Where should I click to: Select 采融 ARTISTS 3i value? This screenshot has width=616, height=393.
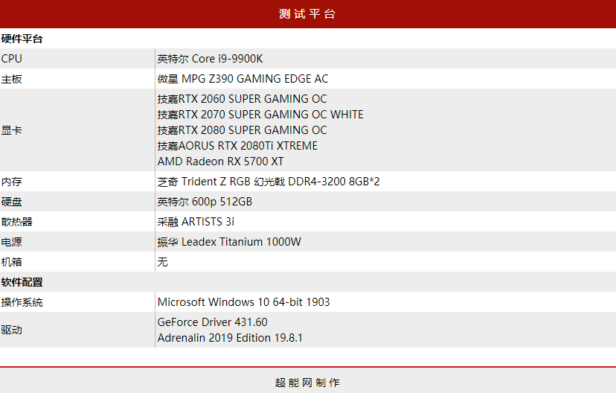pyautogui.click(x=196, y=222)
